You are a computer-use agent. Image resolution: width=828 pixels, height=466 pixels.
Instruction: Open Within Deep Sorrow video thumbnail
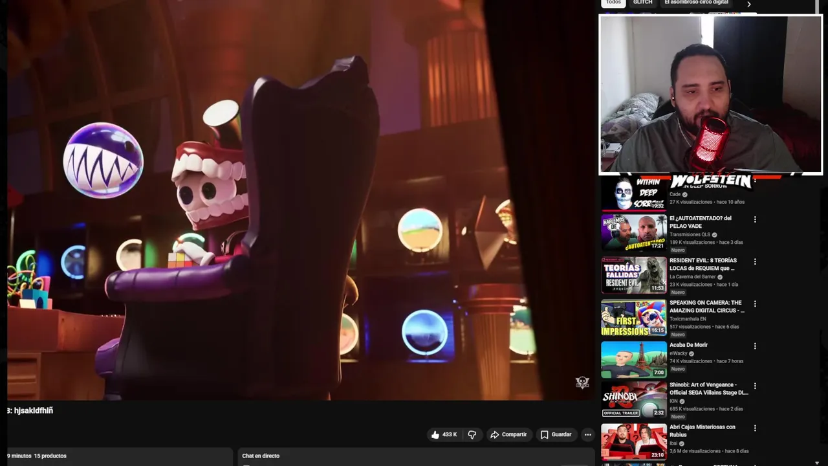point(634,193)
